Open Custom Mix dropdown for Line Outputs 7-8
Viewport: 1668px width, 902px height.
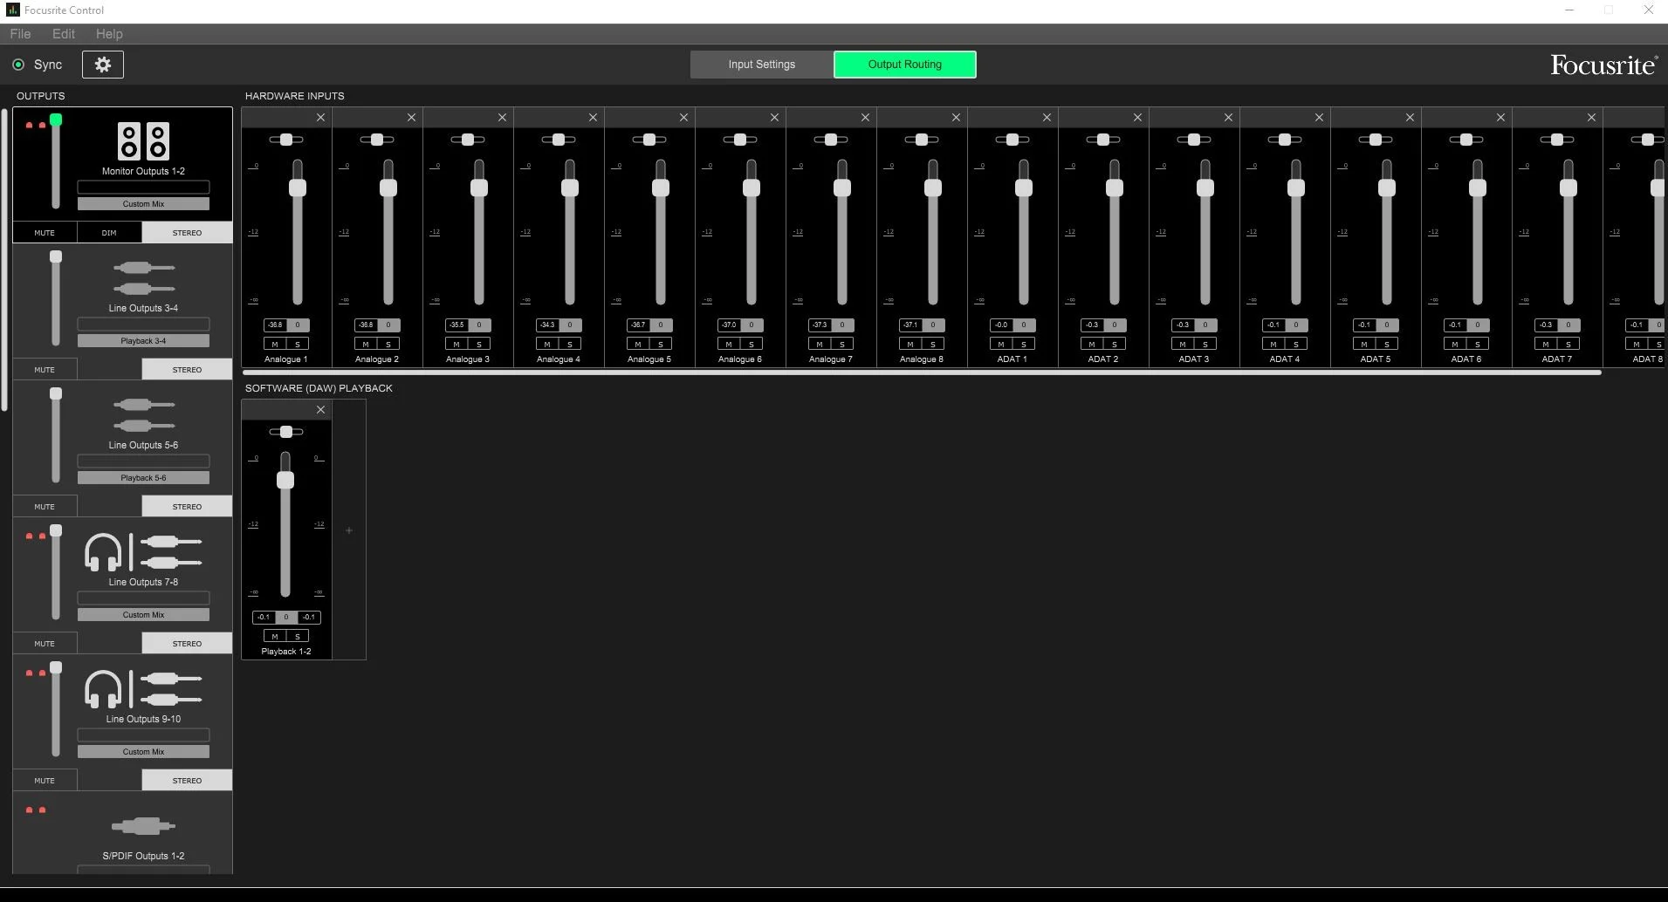(143, 615)
